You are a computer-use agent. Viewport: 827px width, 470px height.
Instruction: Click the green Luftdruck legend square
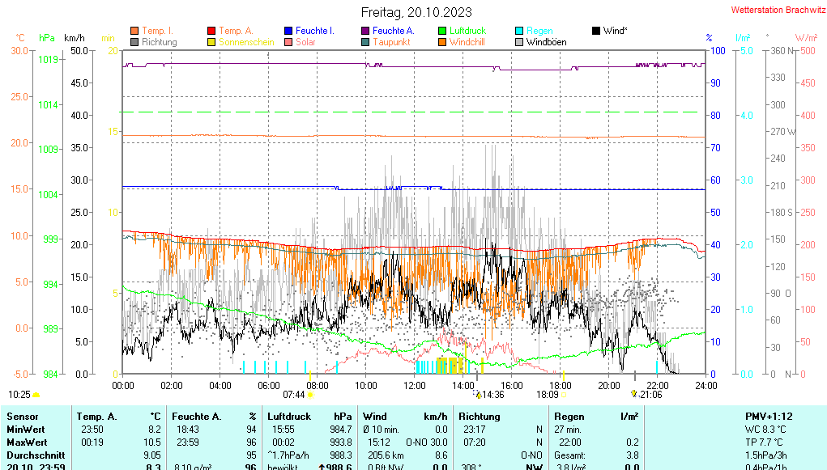pyautogui.click(x=442, y=31)
